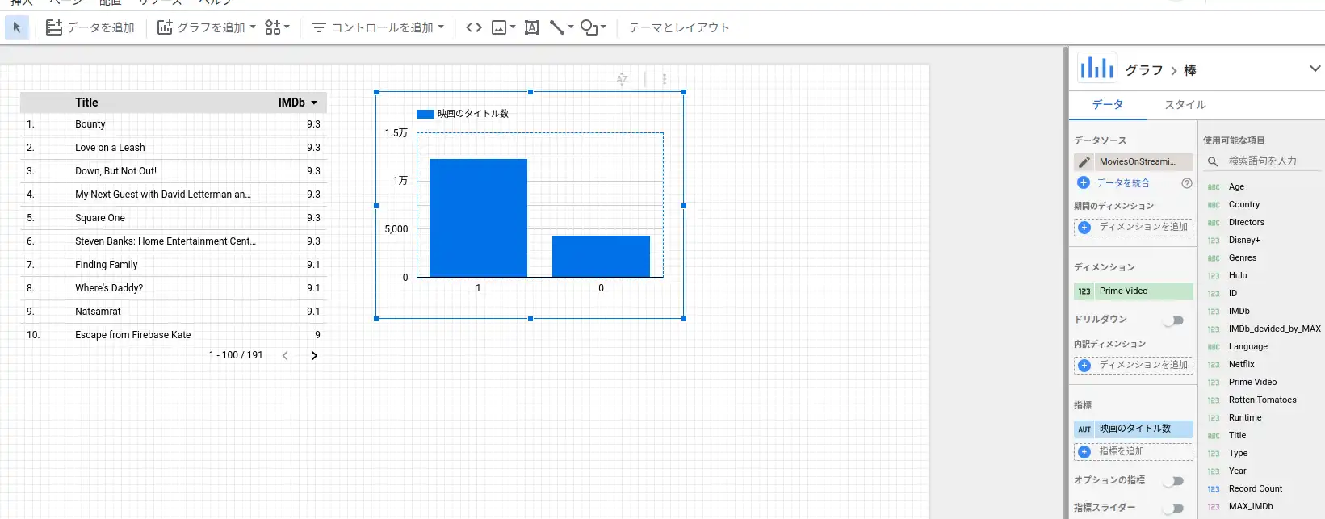This screenshot has height=519, width=1325.
Task: Add a breakdown dimension
Action: tap(1134, 366)
